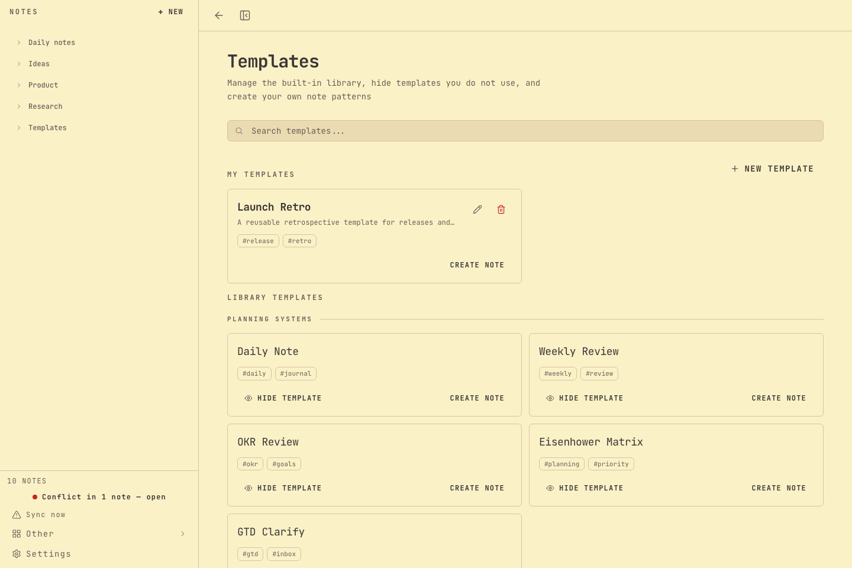Click the #weekly tag chip
The width and height of the screenshot is (852, 568).
558,373
